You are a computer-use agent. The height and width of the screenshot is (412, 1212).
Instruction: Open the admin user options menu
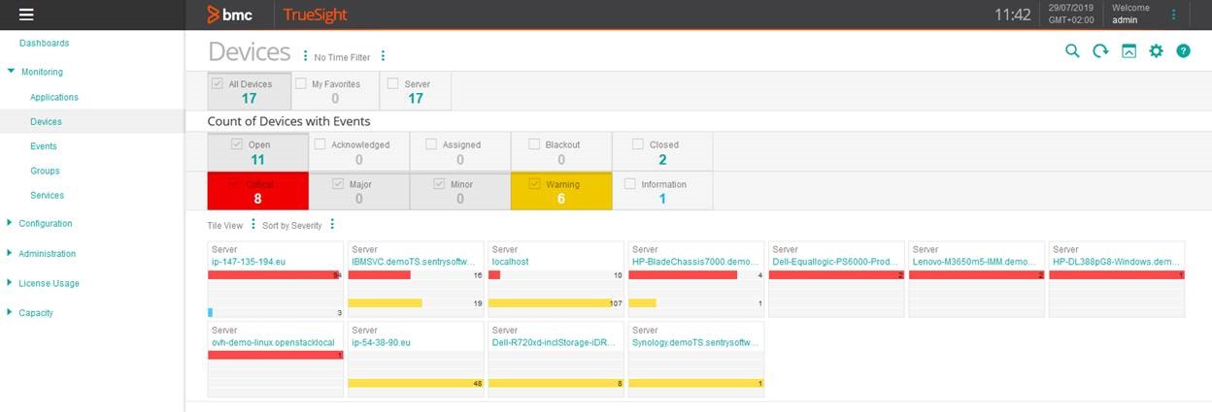click(1173, 15)
